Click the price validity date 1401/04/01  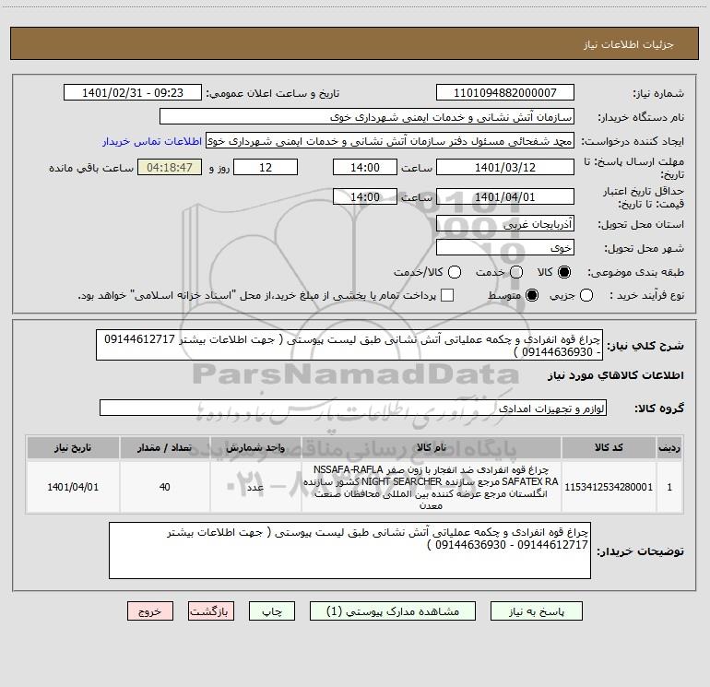[x=505, y=196]
